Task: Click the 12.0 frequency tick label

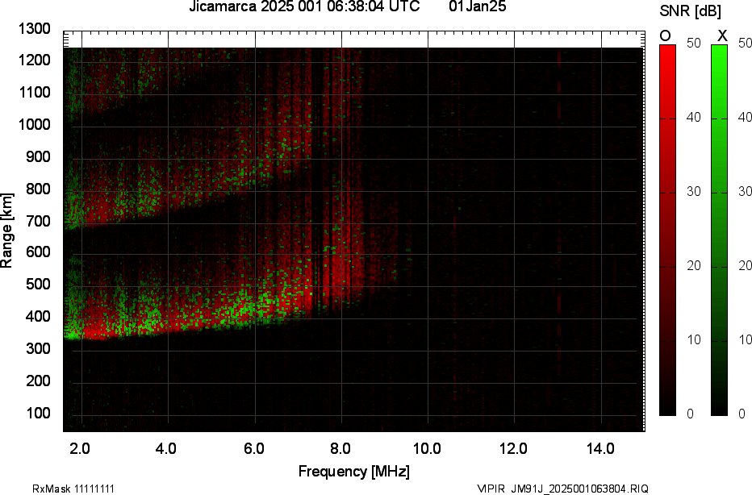Action: (x=514, y=448)
